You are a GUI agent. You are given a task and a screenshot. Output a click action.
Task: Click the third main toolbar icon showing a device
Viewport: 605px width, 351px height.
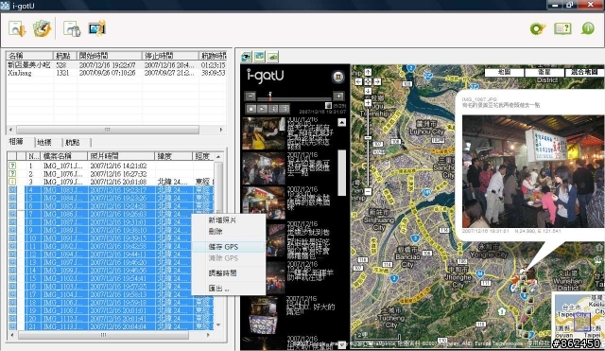point(72,29)
